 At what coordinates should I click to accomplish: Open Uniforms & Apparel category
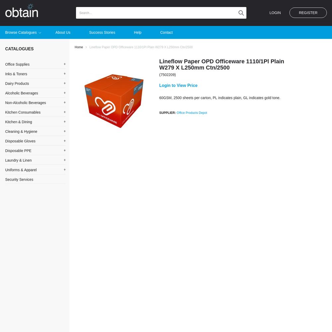click(21, 170)
